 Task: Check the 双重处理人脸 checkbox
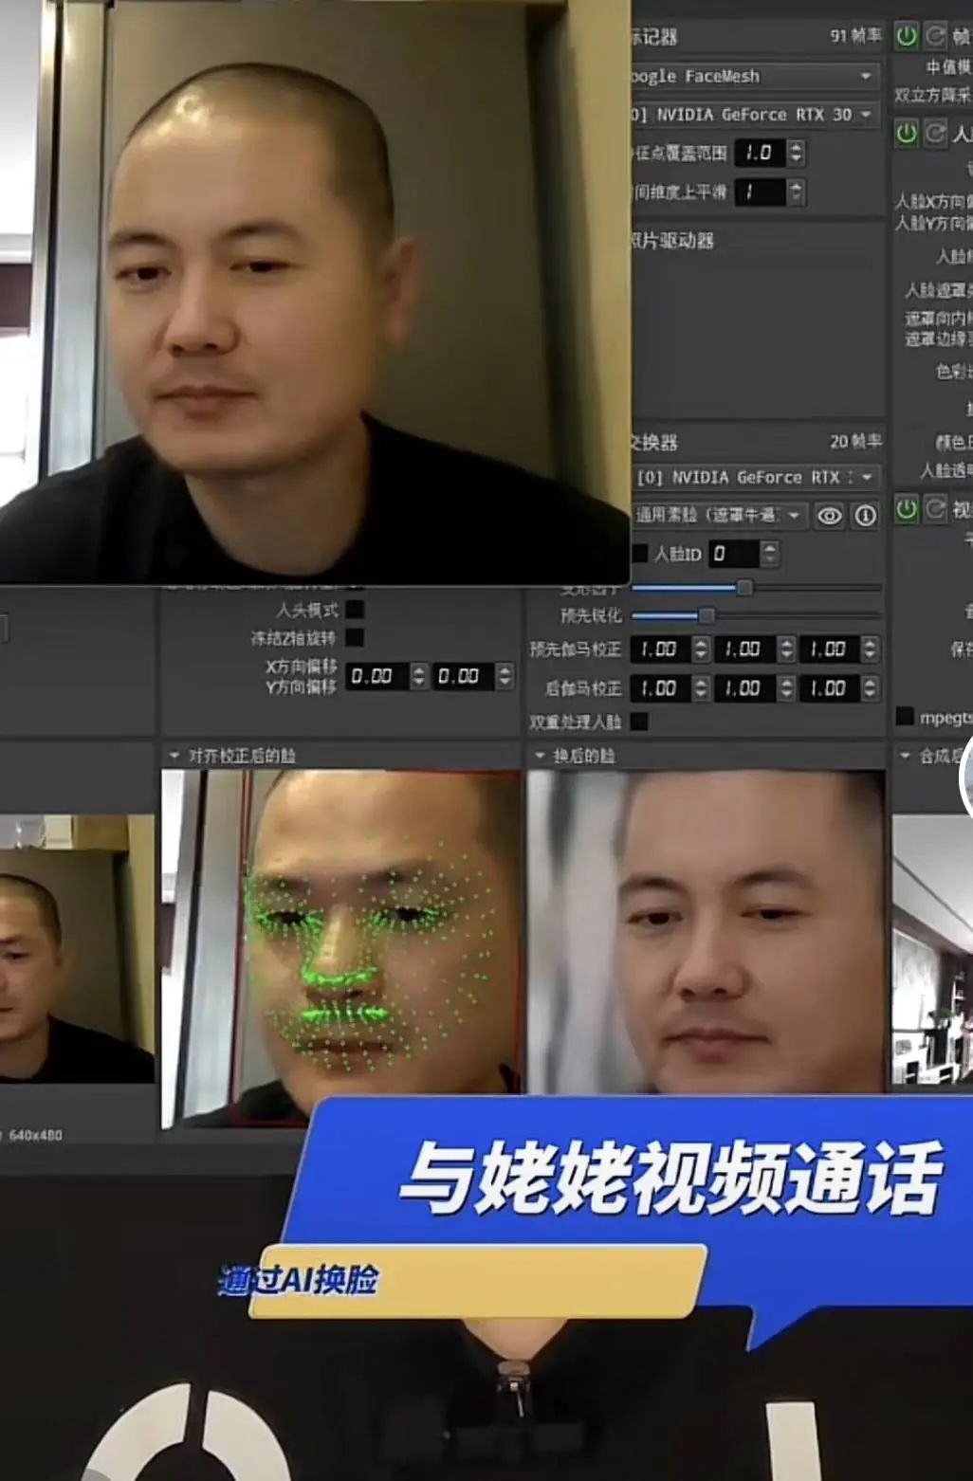[639, 722]
